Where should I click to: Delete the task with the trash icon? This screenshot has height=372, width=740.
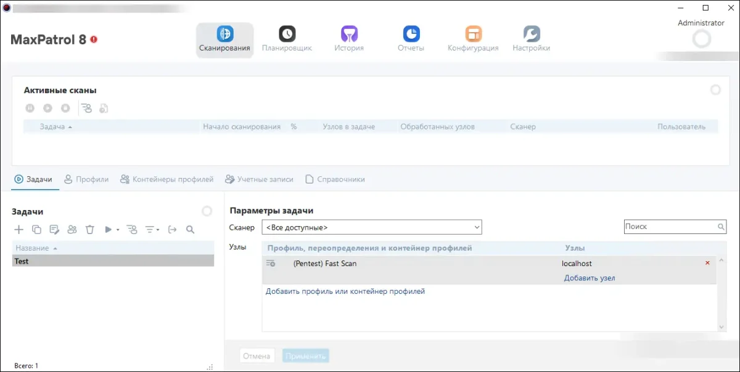(90, 230)
